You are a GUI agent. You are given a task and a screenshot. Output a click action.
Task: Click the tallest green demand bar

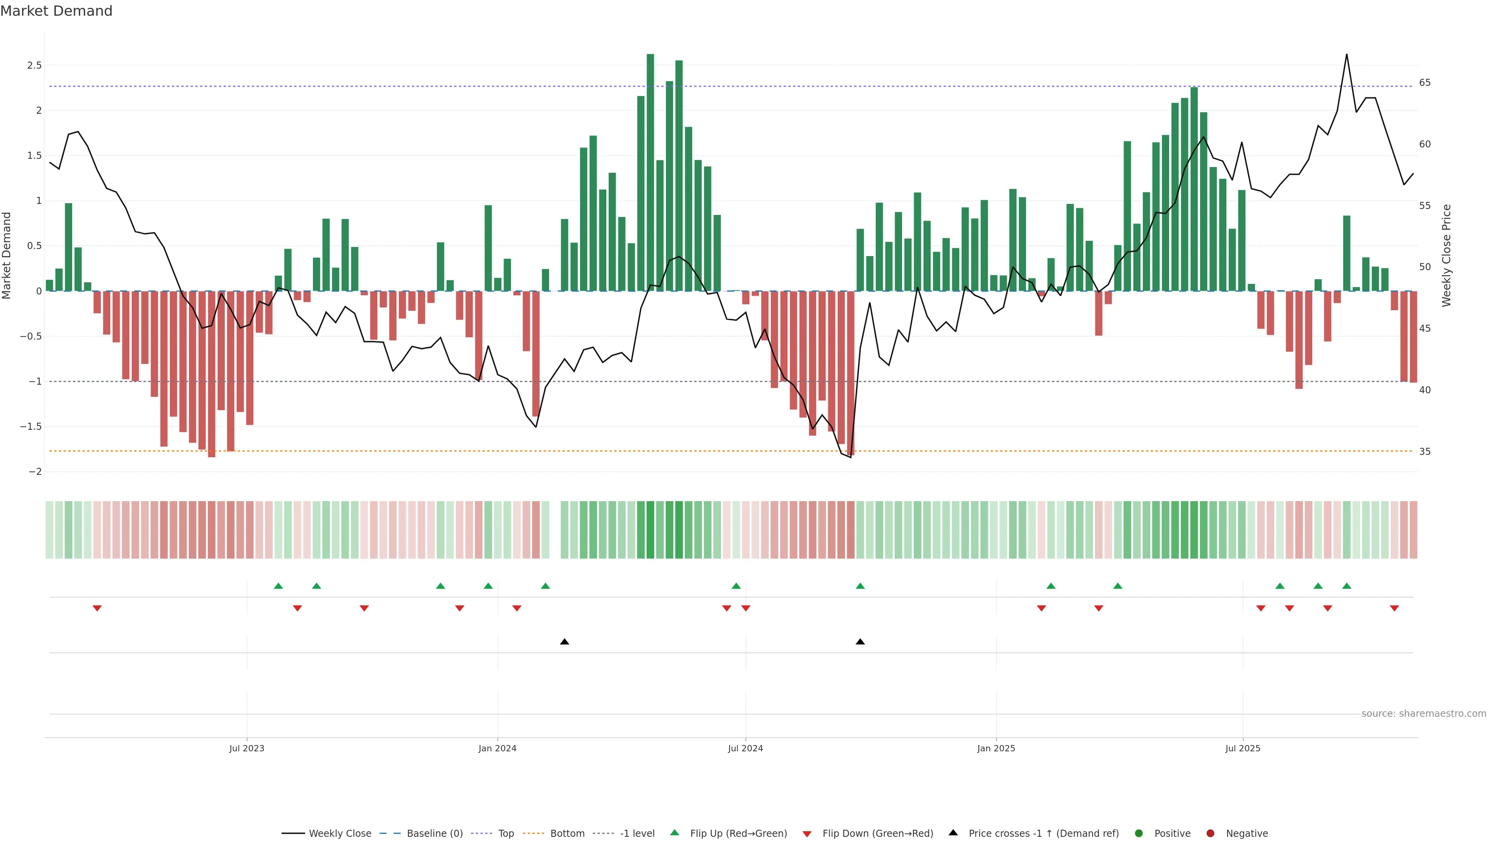(650, 175)
